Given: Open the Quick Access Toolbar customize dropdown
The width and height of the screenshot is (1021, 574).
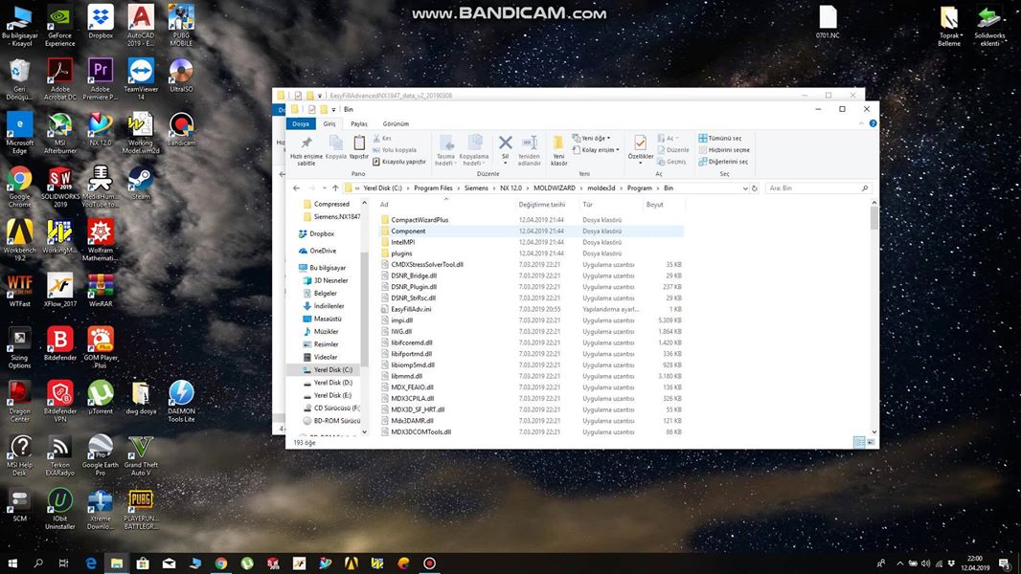Looking at the screenshot, I should pyautogui.click(x=333, y=109).
